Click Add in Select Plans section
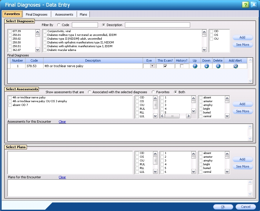Viewport: 260px width, 211px height. point(243,159)
